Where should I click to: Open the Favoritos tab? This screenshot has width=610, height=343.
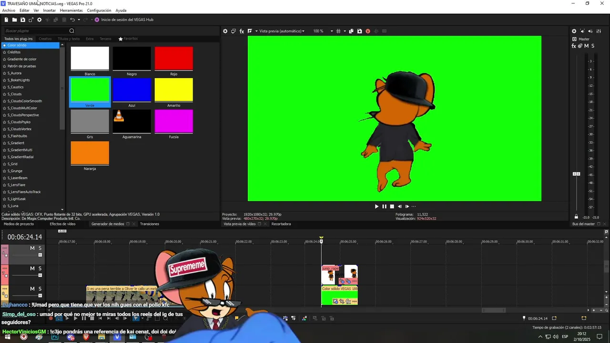click(128, 39)
